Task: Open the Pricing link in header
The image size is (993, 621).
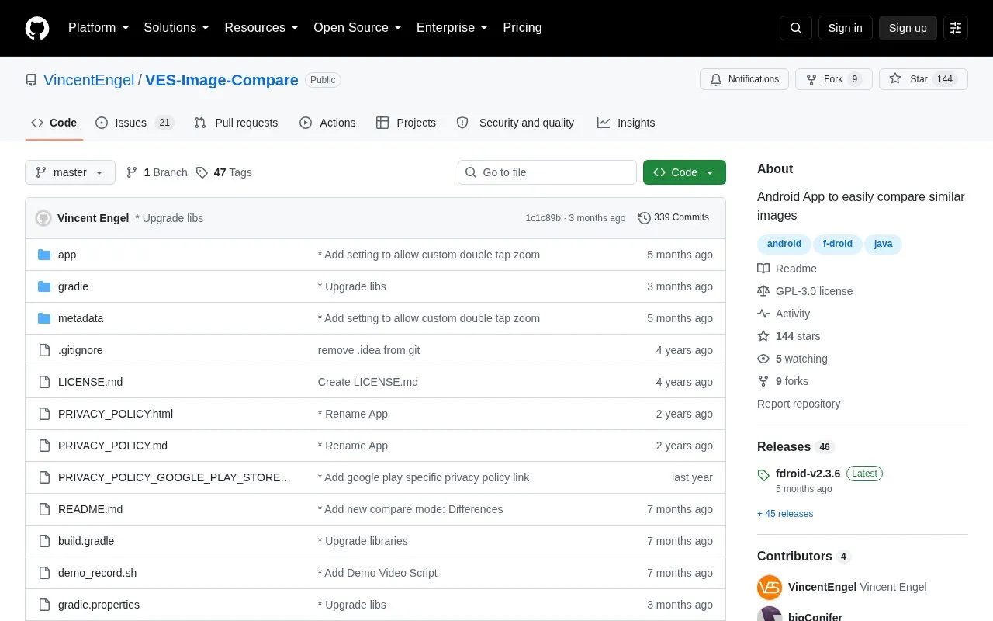Action: pos(522,28)
